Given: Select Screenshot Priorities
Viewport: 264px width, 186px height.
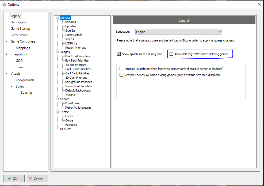Looking at the screenshot, I should (78, 86).
